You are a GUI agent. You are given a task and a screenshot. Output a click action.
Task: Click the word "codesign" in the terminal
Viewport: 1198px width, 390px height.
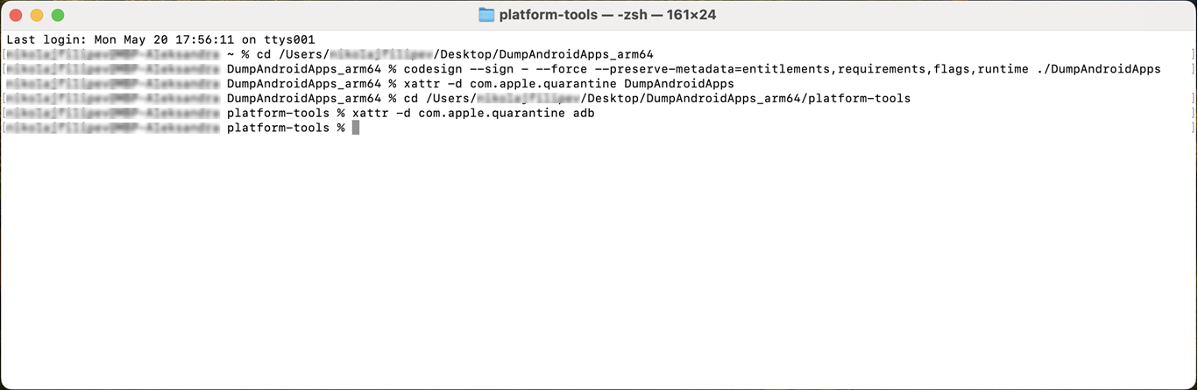coord(433,69)
